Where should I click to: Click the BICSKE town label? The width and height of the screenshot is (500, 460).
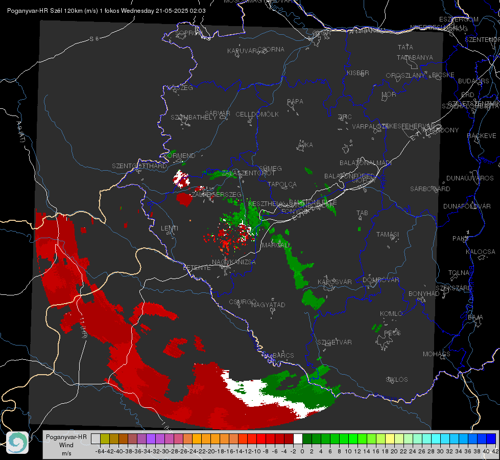pyautogui.click(x=443, y=75)
